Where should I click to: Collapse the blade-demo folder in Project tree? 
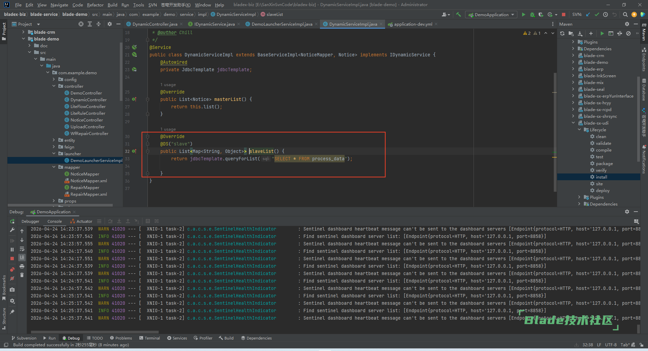pos(23,39)
